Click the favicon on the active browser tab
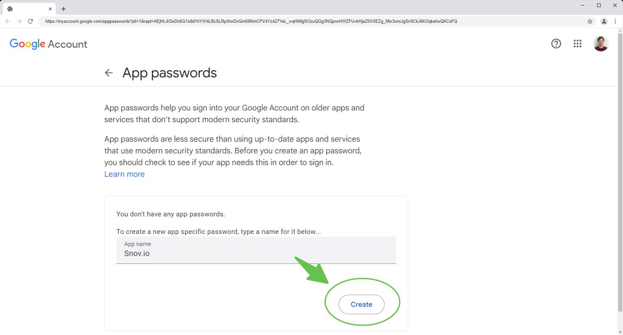This screenshot has width=623, height=335. tap(10, 9)
